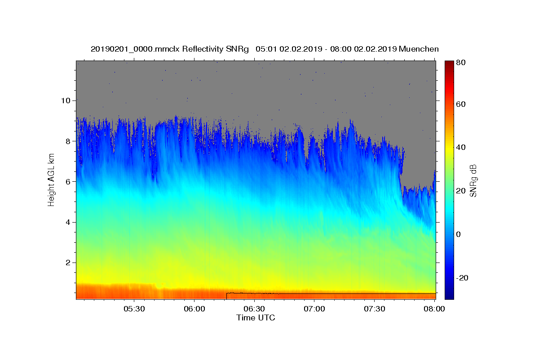Click the height tick label 10
Screen dimensions: 539x359
coord(67,101)
